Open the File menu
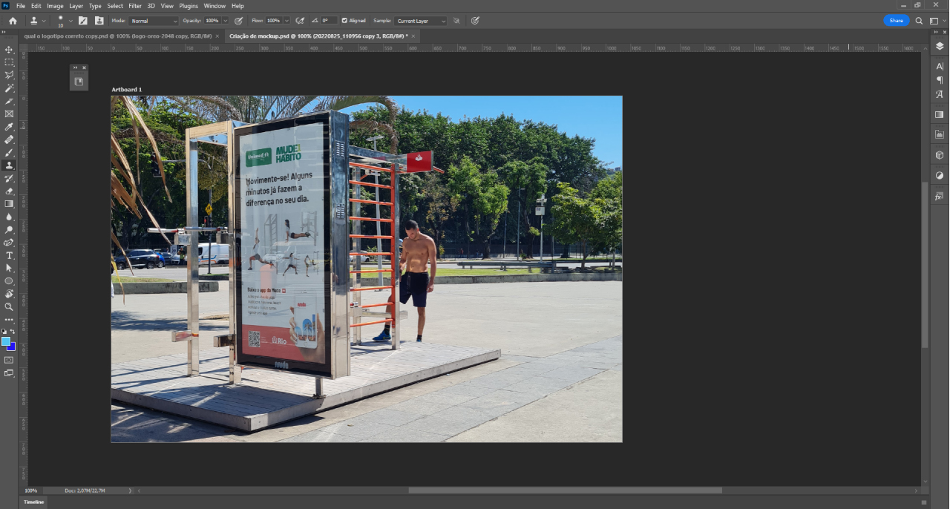Image resolution: width=950 pixels, height=509 pixels. [21, 6]
